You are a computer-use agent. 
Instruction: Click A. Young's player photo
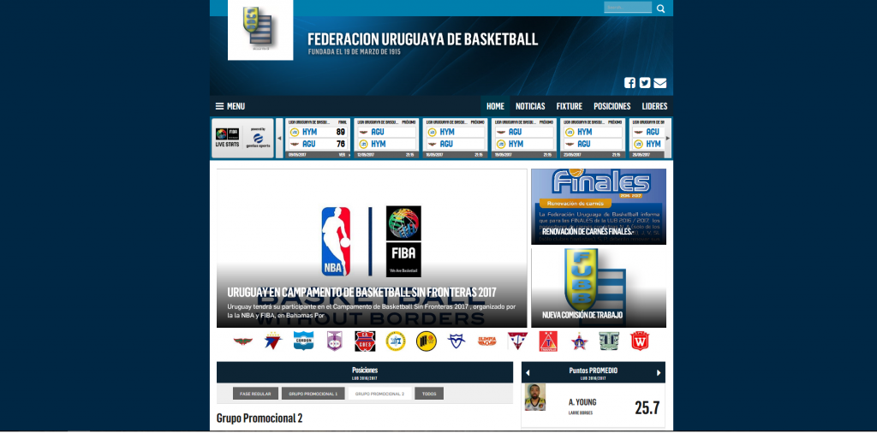point(534,397)
